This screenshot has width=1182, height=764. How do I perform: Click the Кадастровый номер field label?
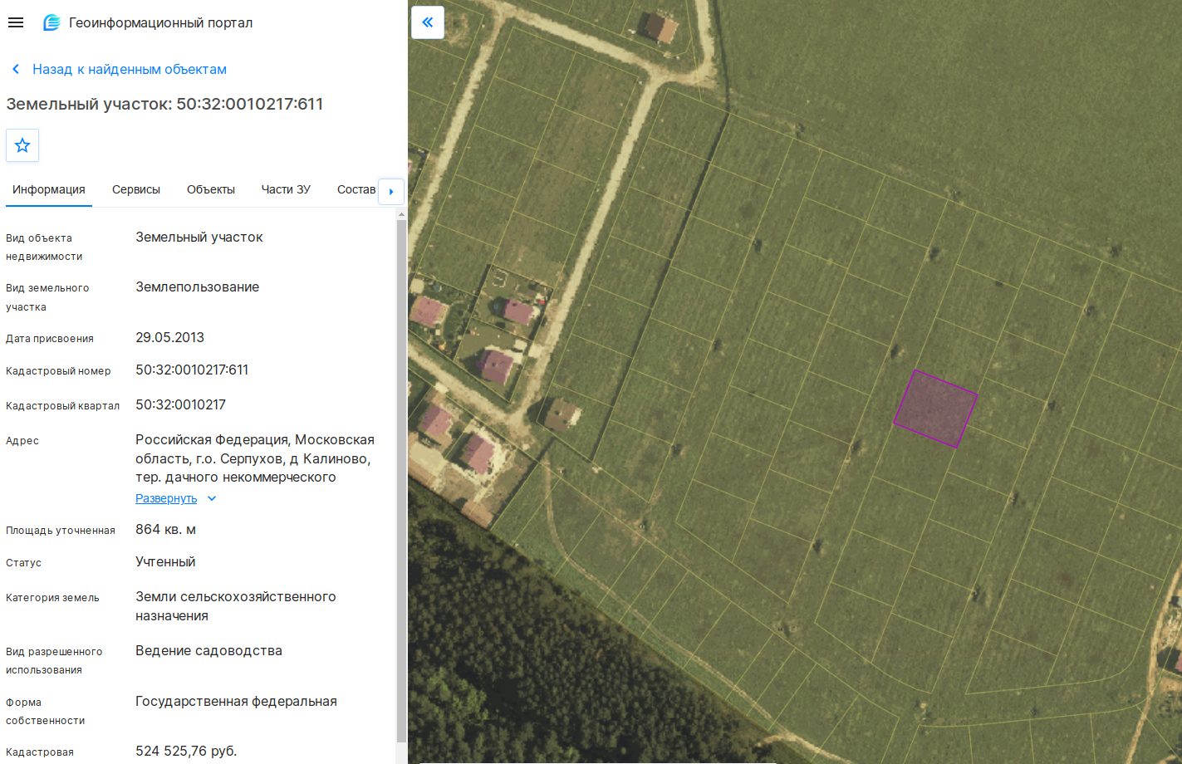58,371
